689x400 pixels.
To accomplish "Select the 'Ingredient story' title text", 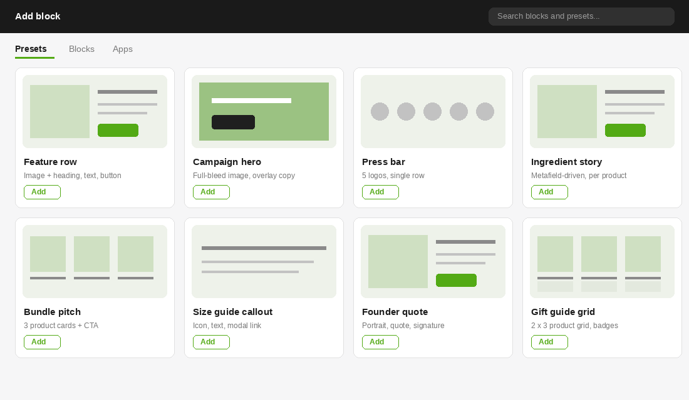I will 566,162.
